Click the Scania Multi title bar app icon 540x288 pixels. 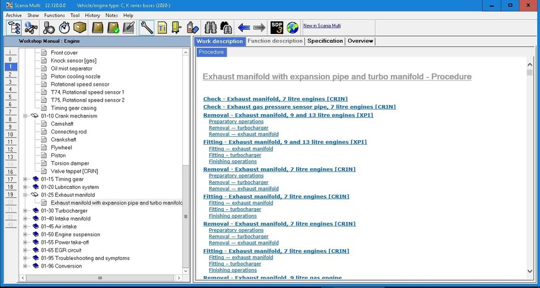[x=9, y=5]
